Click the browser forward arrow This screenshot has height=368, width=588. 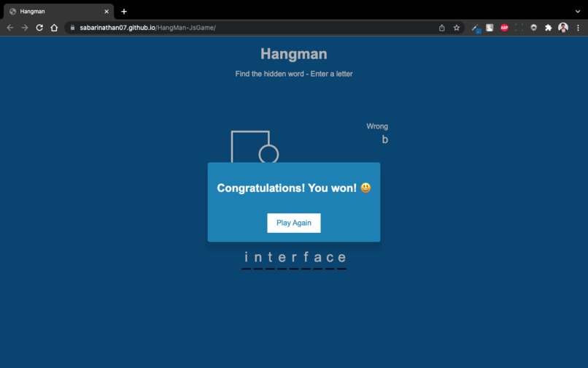[25, 28]
